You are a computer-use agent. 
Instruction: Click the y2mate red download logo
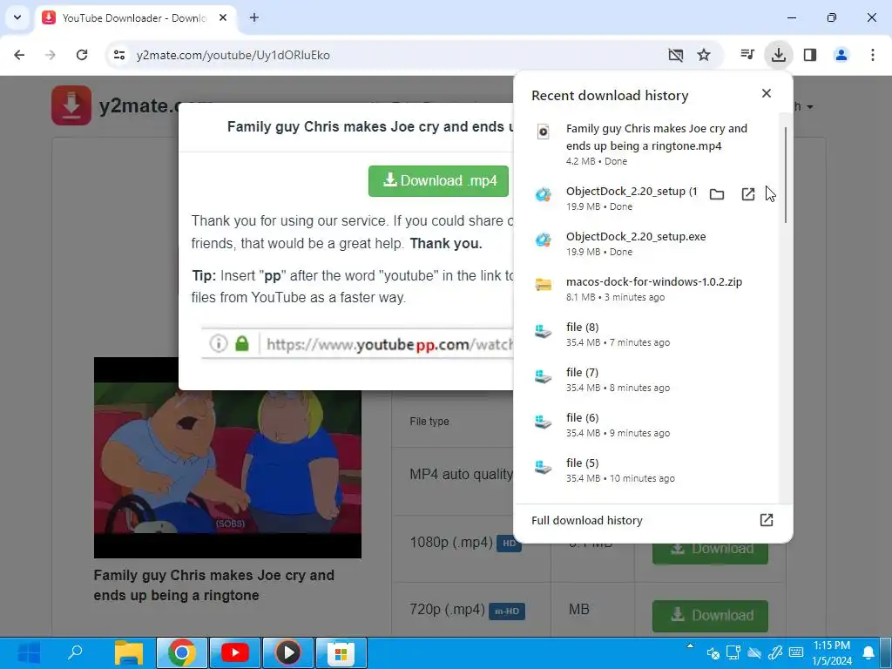click(x=71, y=105)
